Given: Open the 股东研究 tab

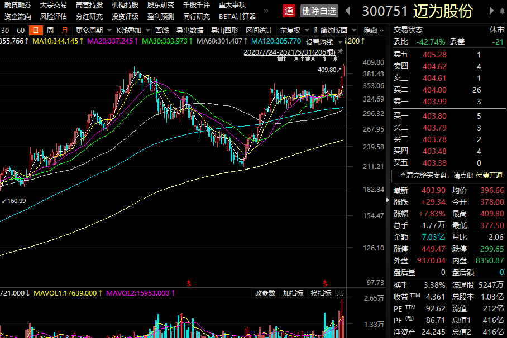Looking at the screenshot, I should point(161,5).
